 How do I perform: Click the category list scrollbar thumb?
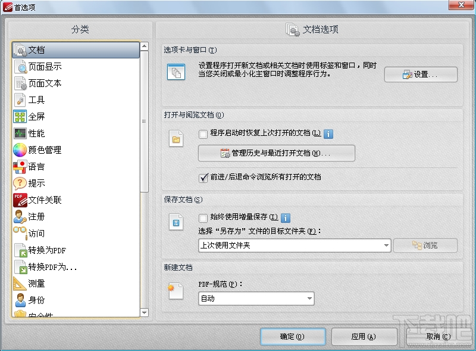click(145, 122)
